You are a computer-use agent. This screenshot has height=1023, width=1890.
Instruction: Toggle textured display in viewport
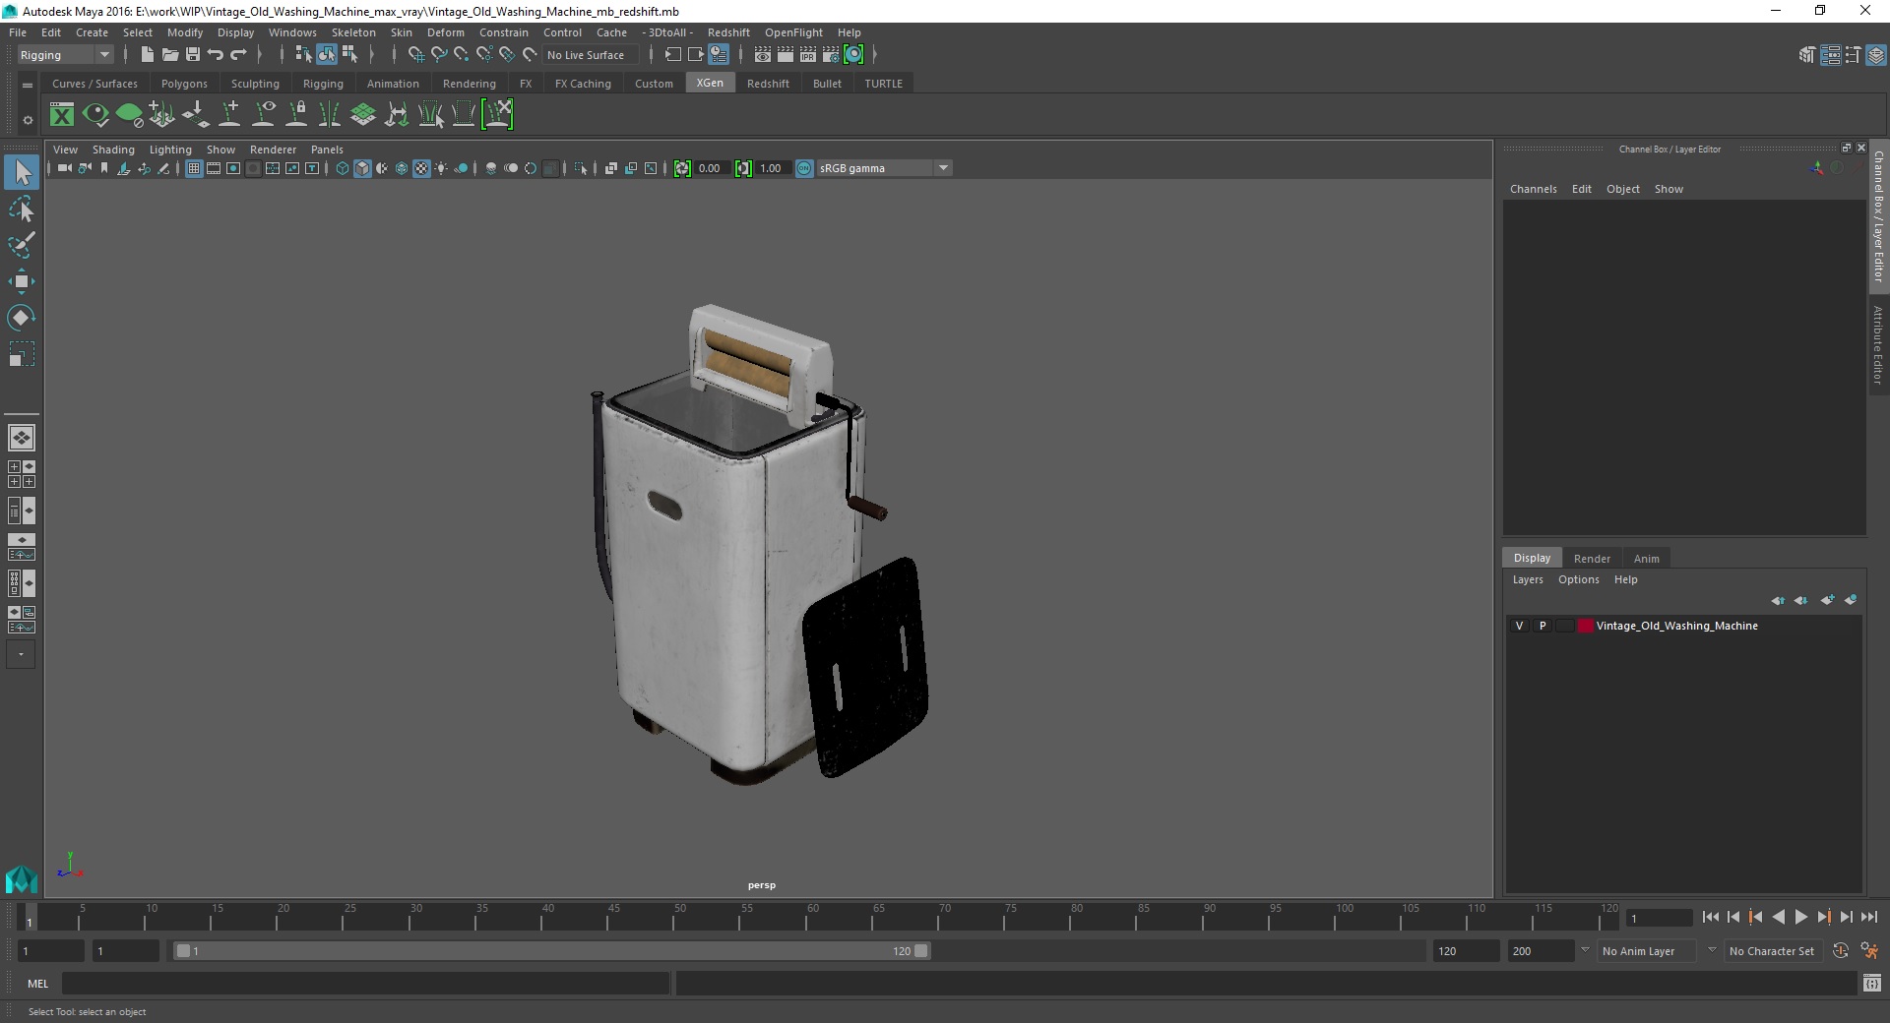(x=421, y=168)
